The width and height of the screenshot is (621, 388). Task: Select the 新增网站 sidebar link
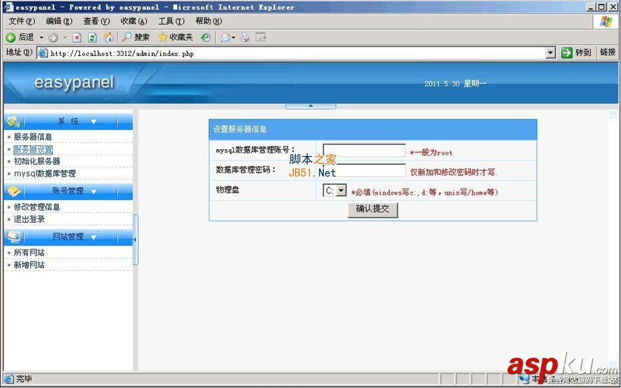(x=27, y=265)
